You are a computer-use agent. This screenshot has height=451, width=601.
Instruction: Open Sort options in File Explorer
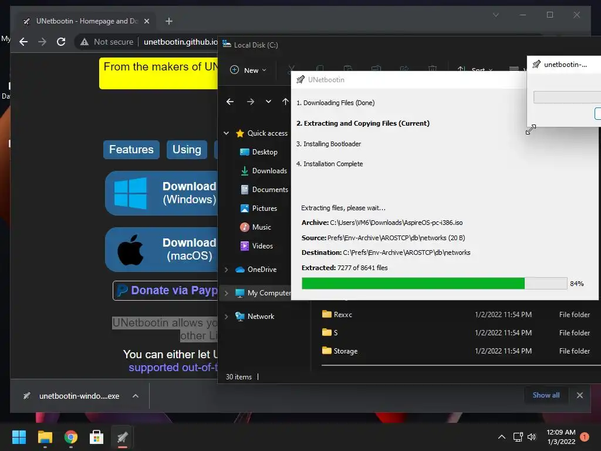[475, 70]
